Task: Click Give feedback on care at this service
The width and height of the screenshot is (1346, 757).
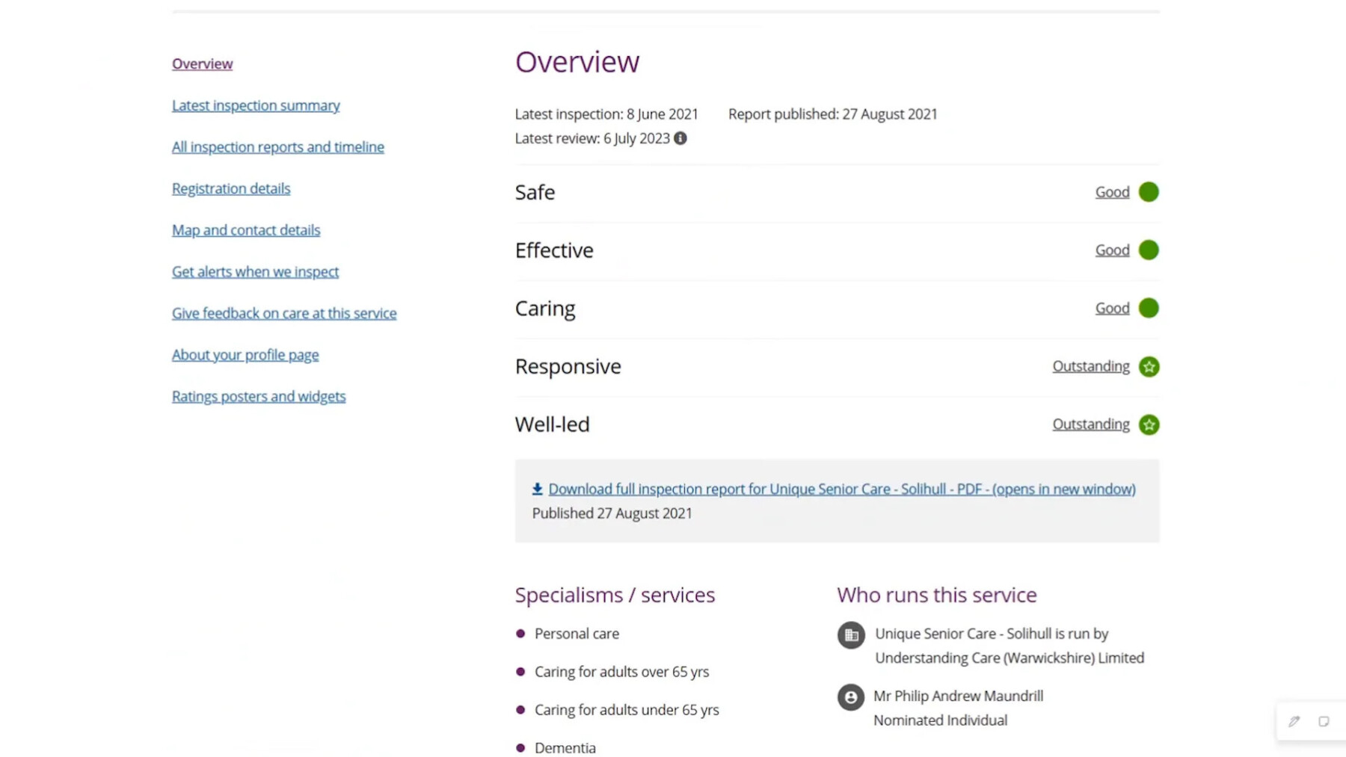Action: [x=284, y=313]
